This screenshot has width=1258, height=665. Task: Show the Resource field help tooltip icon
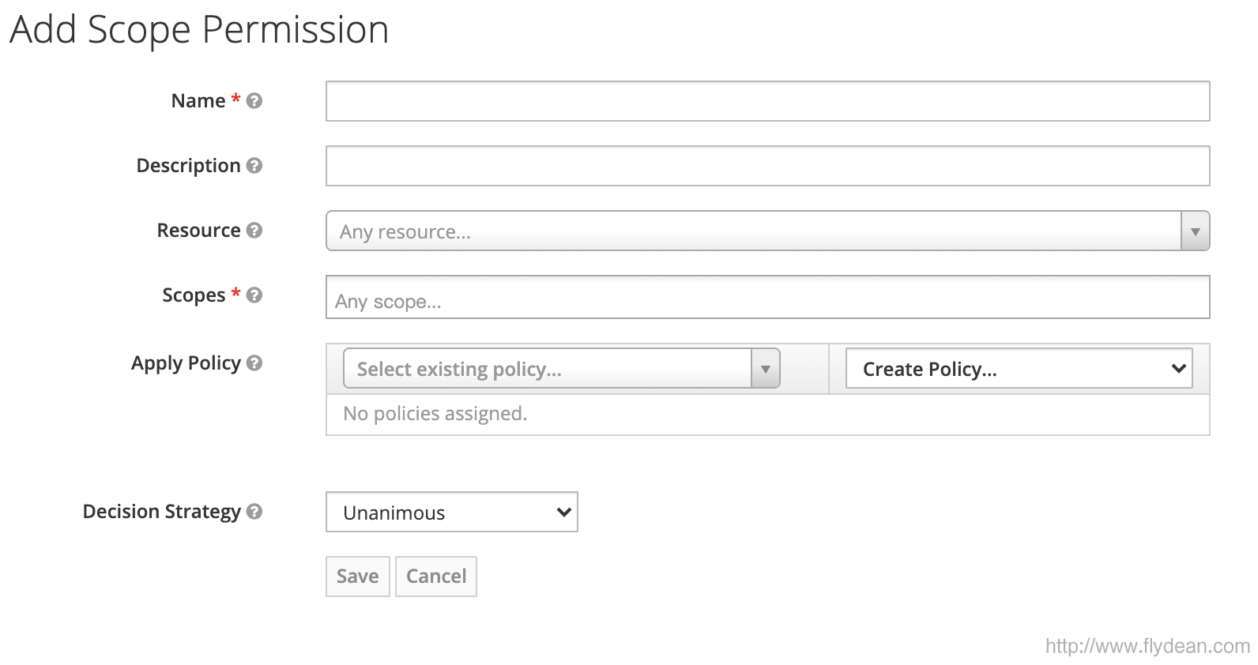(254, 231)
